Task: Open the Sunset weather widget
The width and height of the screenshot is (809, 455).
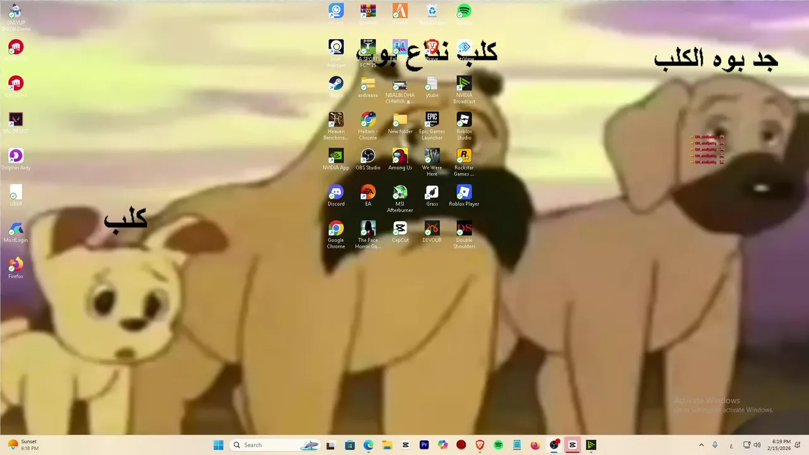Action: click(x=23, y=445)
